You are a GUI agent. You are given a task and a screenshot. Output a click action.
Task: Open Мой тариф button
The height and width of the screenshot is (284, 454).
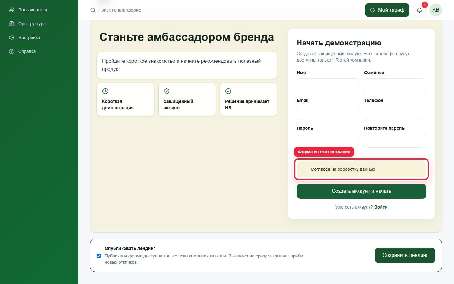[387, 10]
